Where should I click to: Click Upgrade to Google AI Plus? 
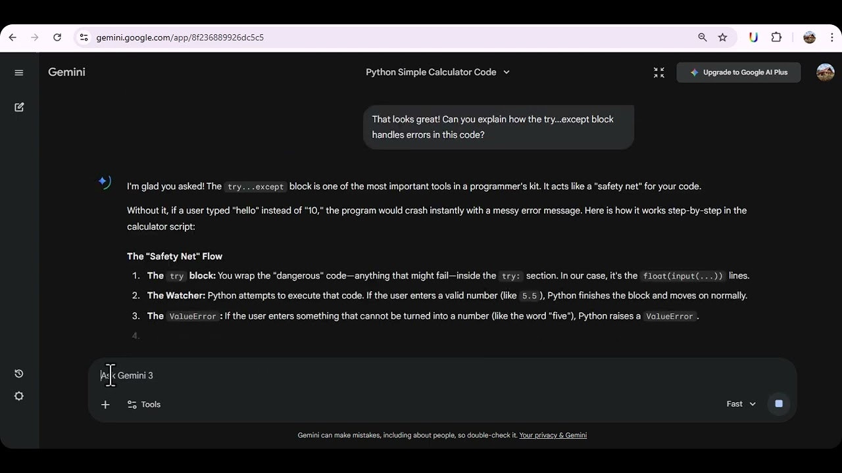pos(739,72)
